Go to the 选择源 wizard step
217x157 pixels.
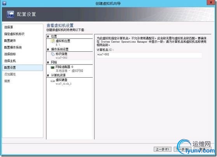tap(9, 27)
